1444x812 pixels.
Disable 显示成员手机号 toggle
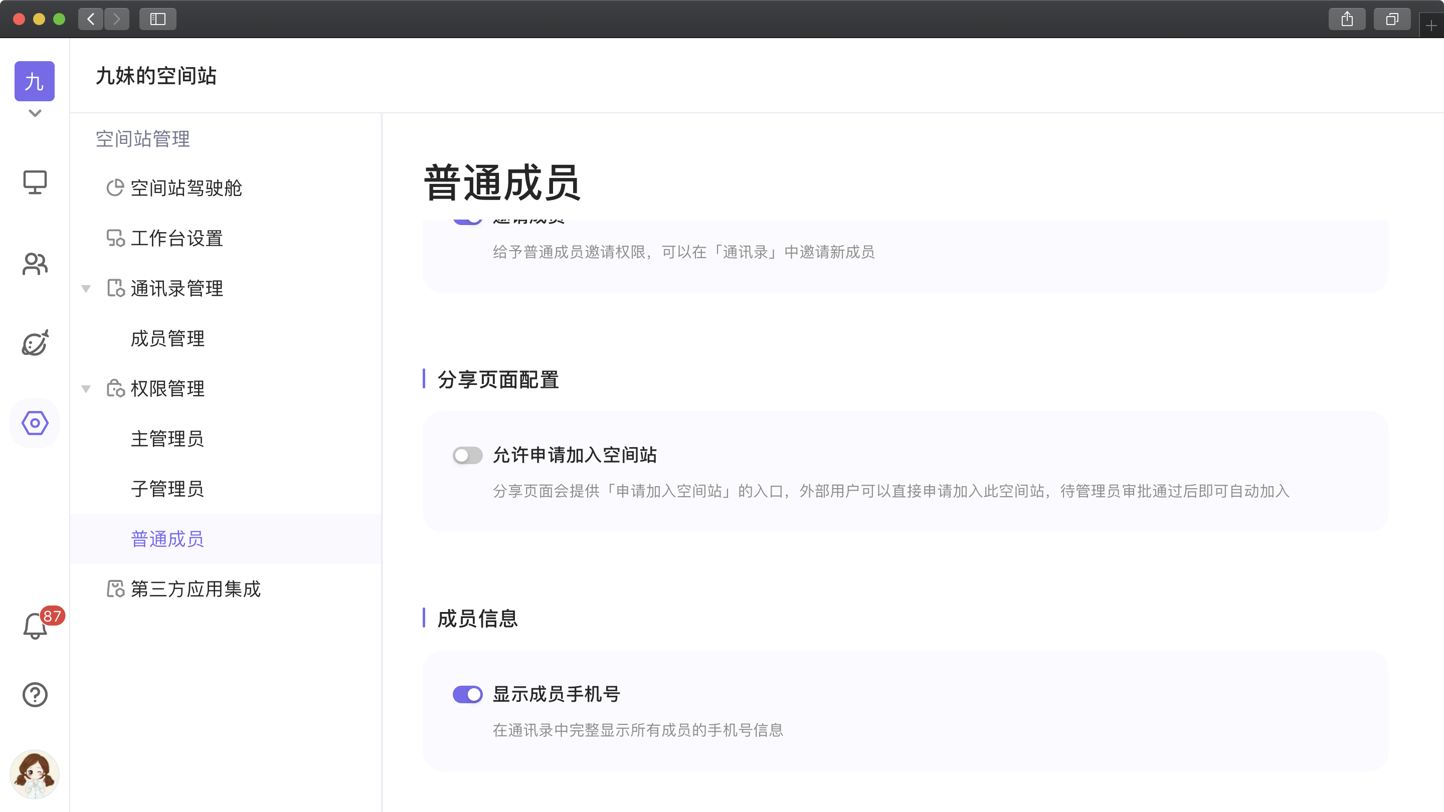click(467, 695)
